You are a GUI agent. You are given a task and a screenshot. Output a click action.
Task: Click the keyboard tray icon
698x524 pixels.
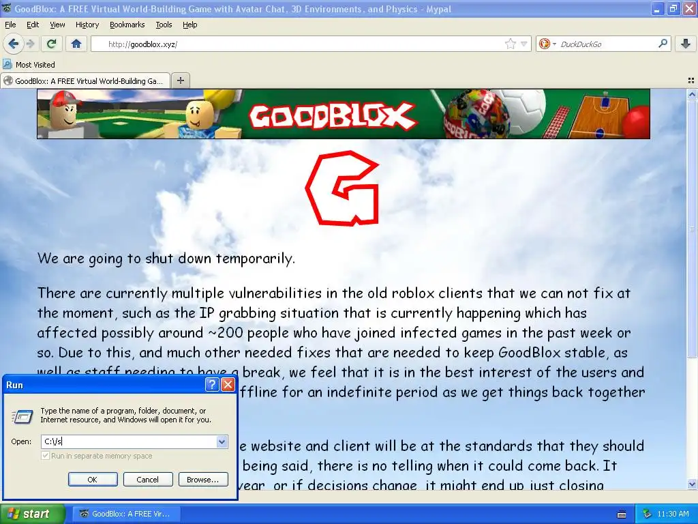coord(622,514)
